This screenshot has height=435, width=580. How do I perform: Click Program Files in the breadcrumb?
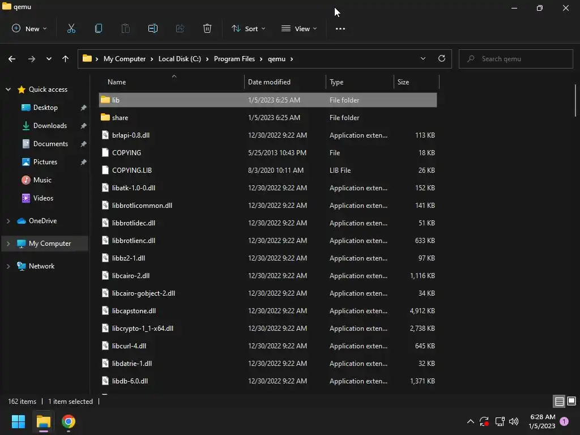coord(234,59)
